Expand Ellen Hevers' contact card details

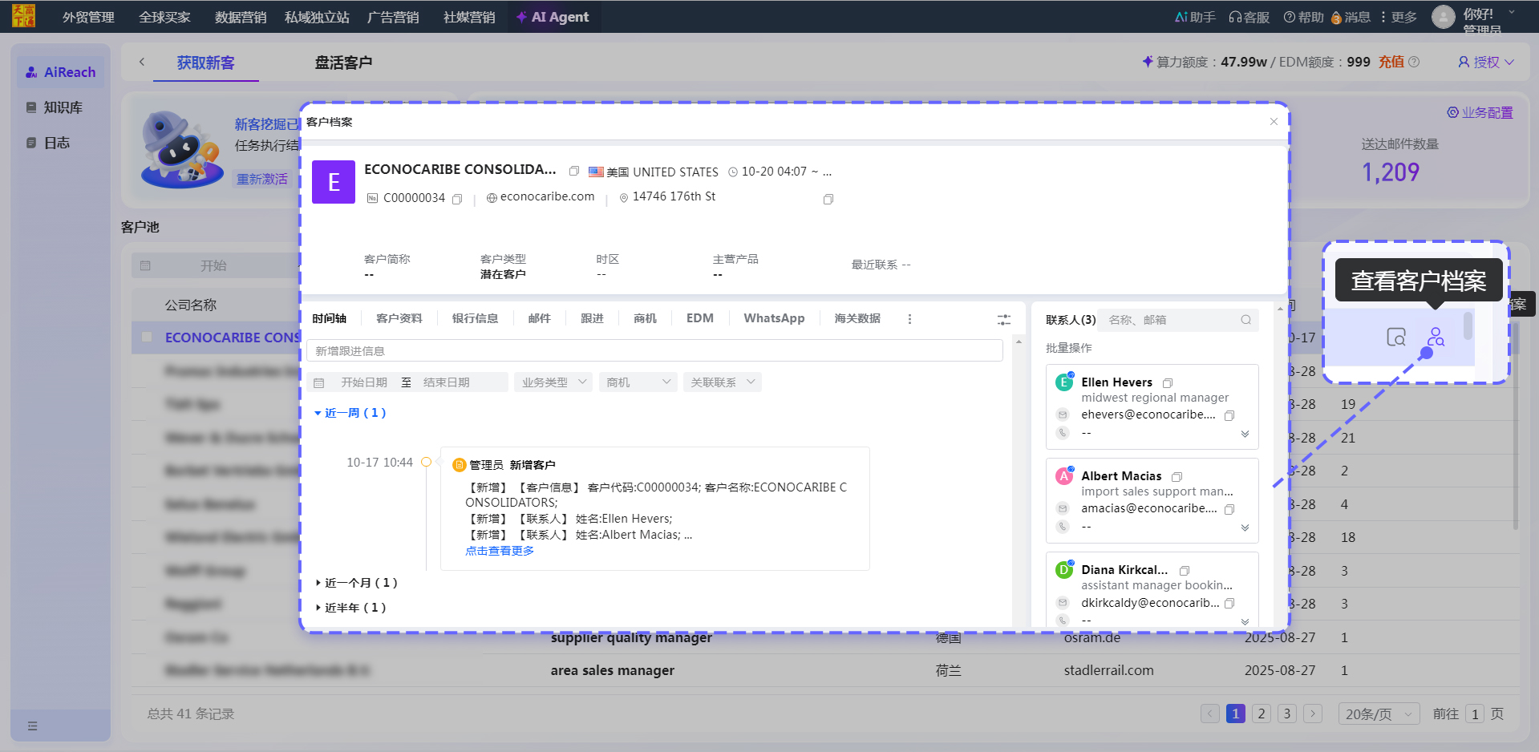(x=1245, y=434)
